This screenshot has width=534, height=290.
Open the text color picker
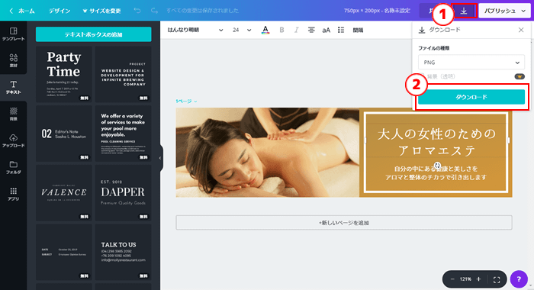point(265,30)
